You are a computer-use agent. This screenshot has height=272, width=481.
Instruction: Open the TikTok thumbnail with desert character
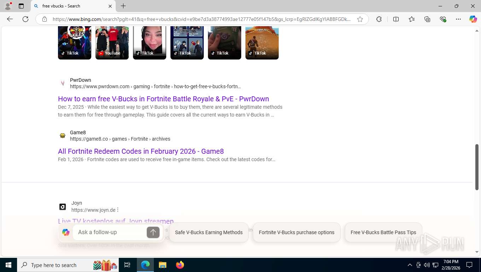(262, 42)
